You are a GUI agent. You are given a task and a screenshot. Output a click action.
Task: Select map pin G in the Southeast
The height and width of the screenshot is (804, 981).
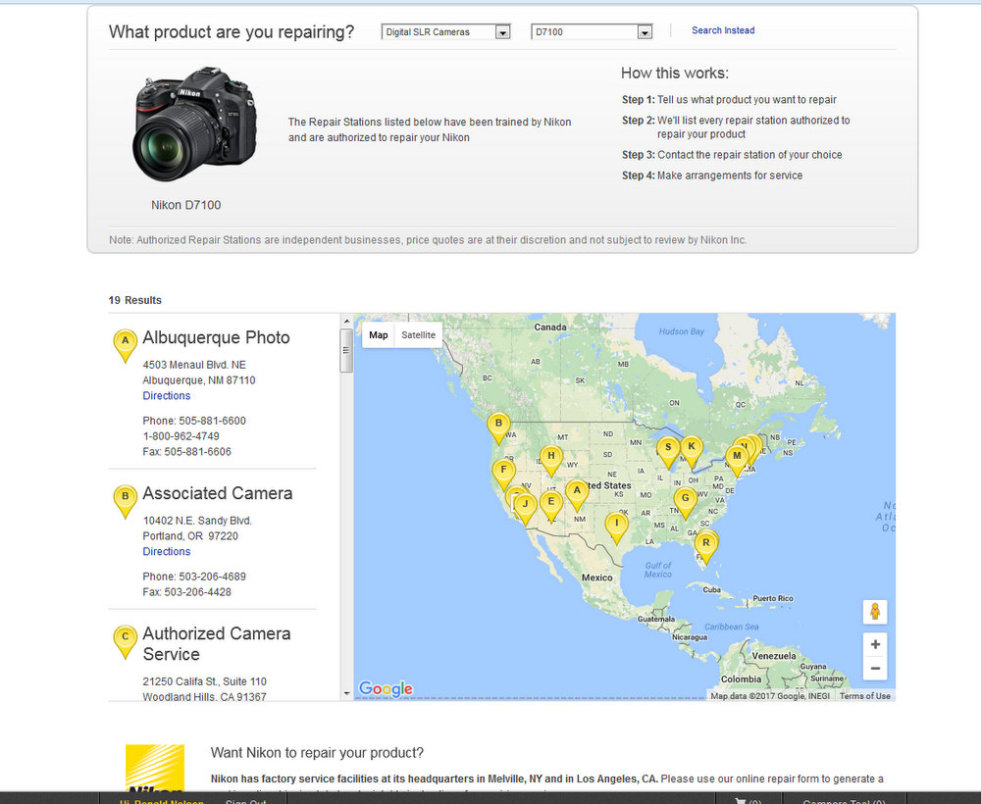(x=686, y=499)
